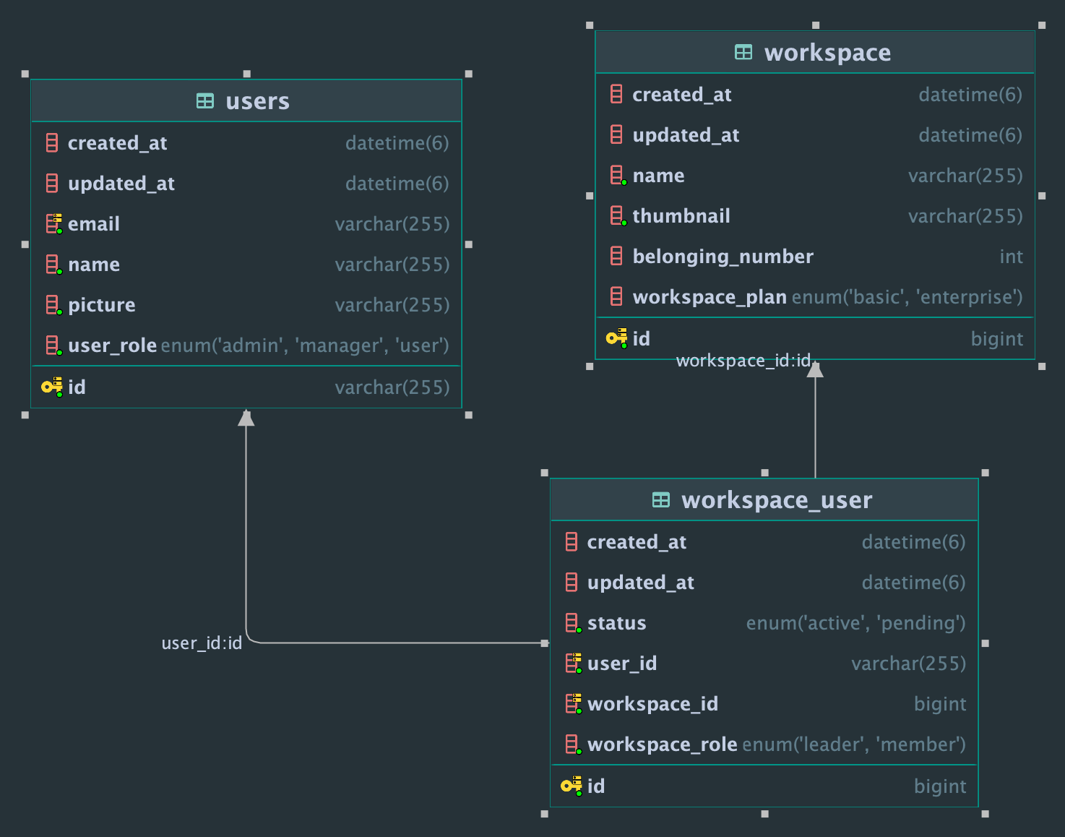Select the users table title
Viewport: 1065px width, 837px height.
[x=257, y=101]
